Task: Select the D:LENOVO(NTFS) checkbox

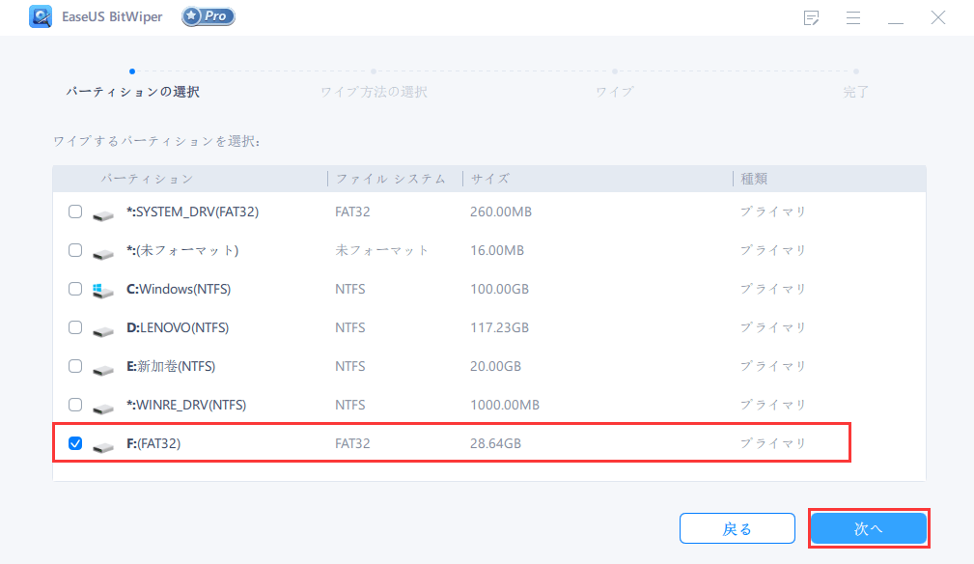Action: [x=75, y=327]
